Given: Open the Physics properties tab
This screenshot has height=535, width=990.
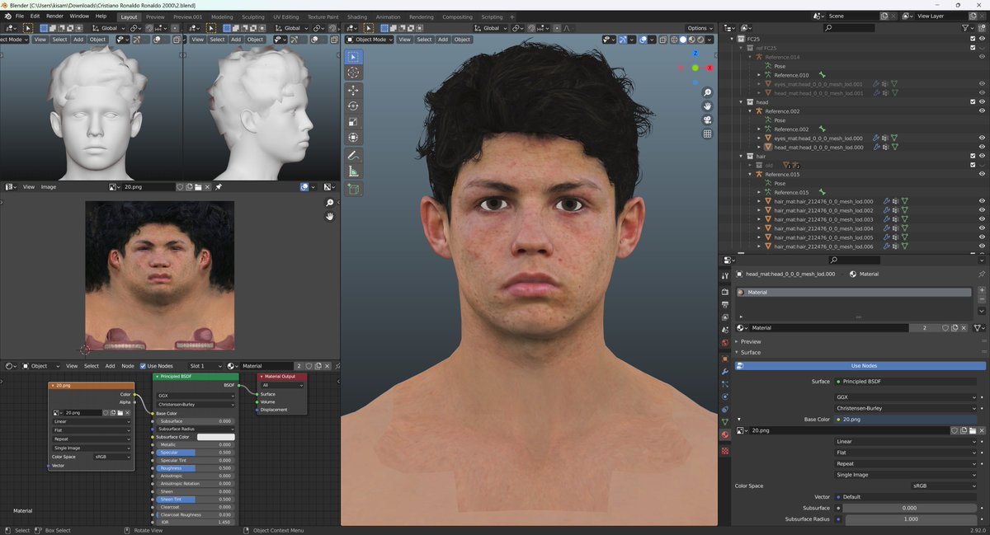Looking at the screenshot, I should tap(725, 397).
